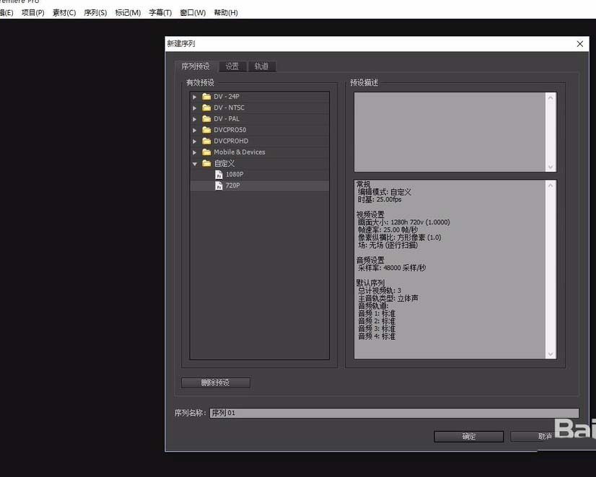Click the 720P preset file icon

219,185
